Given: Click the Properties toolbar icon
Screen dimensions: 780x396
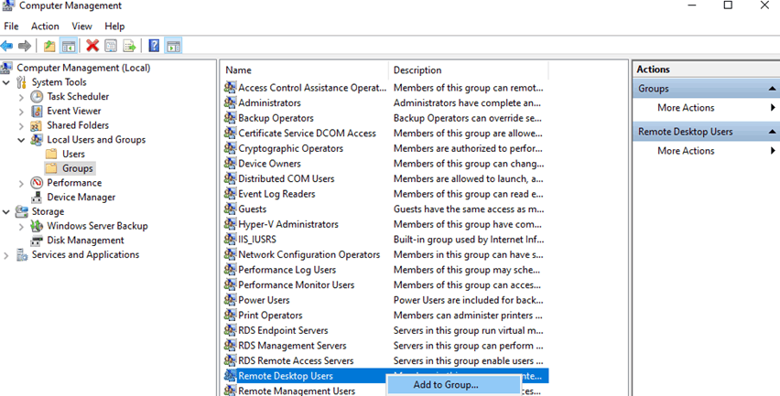Looking at the screenshot, I should coord(111,47).
